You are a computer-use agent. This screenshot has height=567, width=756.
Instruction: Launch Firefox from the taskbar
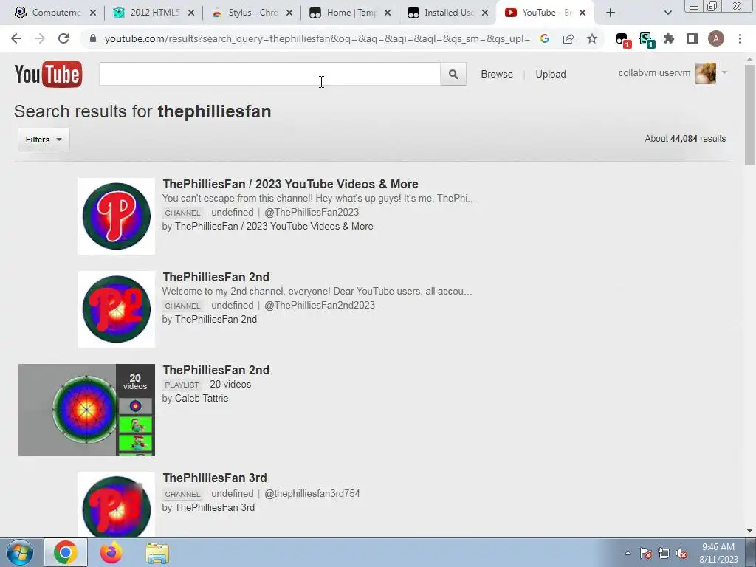click(111, 552)
